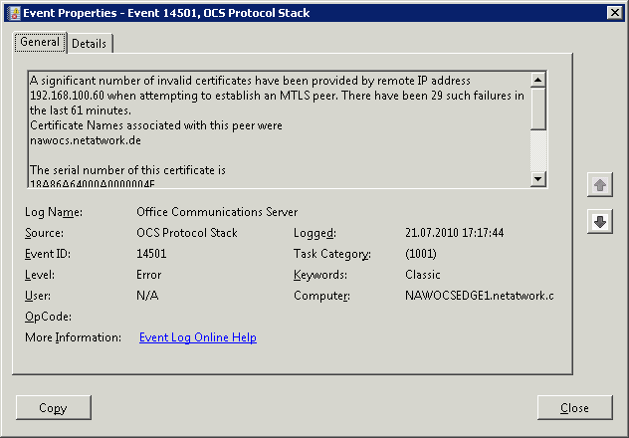Click the User value N/A
Image resolution: width=629 pixels, height=438 pixels.
click(x=147, y=296)
